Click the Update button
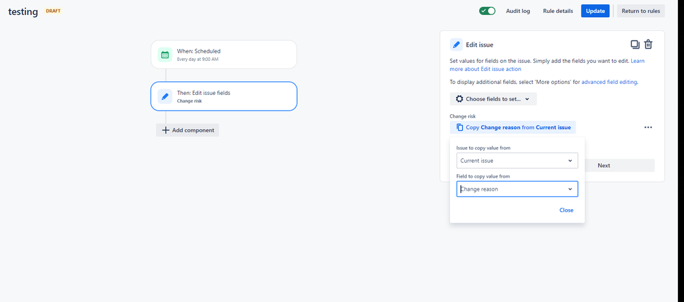The image size is (684, 302). point(595,11)
